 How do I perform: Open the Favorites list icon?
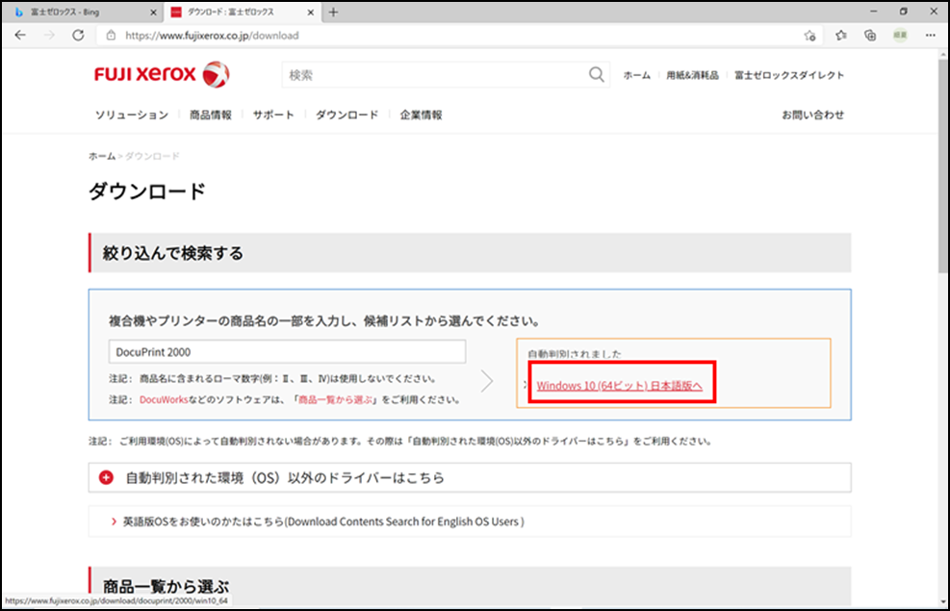point(841,36)
